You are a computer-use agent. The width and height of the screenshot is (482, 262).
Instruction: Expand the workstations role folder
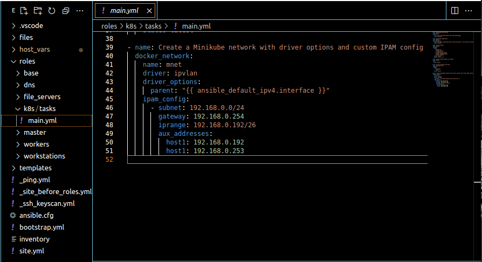[x=44, y=156]
